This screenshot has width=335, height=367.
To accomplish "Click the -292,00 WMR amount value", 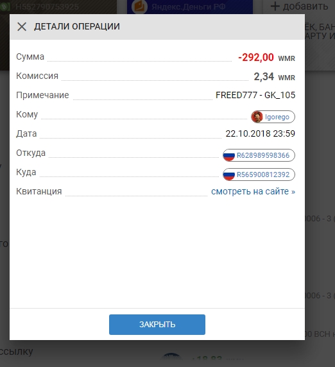I will click(x=266, y=57).
